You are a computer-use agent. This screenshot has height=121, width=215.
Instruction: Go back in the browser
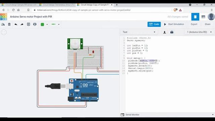[x=3, y=10]
